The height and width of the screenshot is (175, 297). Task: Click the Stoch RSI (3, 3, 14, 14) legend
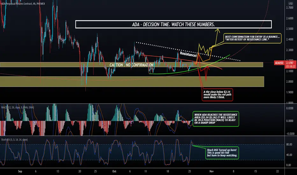(x=14, y=140)
